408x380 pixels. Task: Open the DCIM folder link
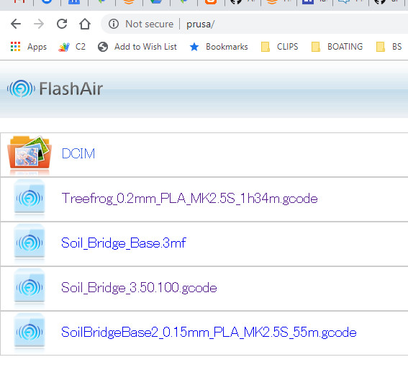click(78, 153)
